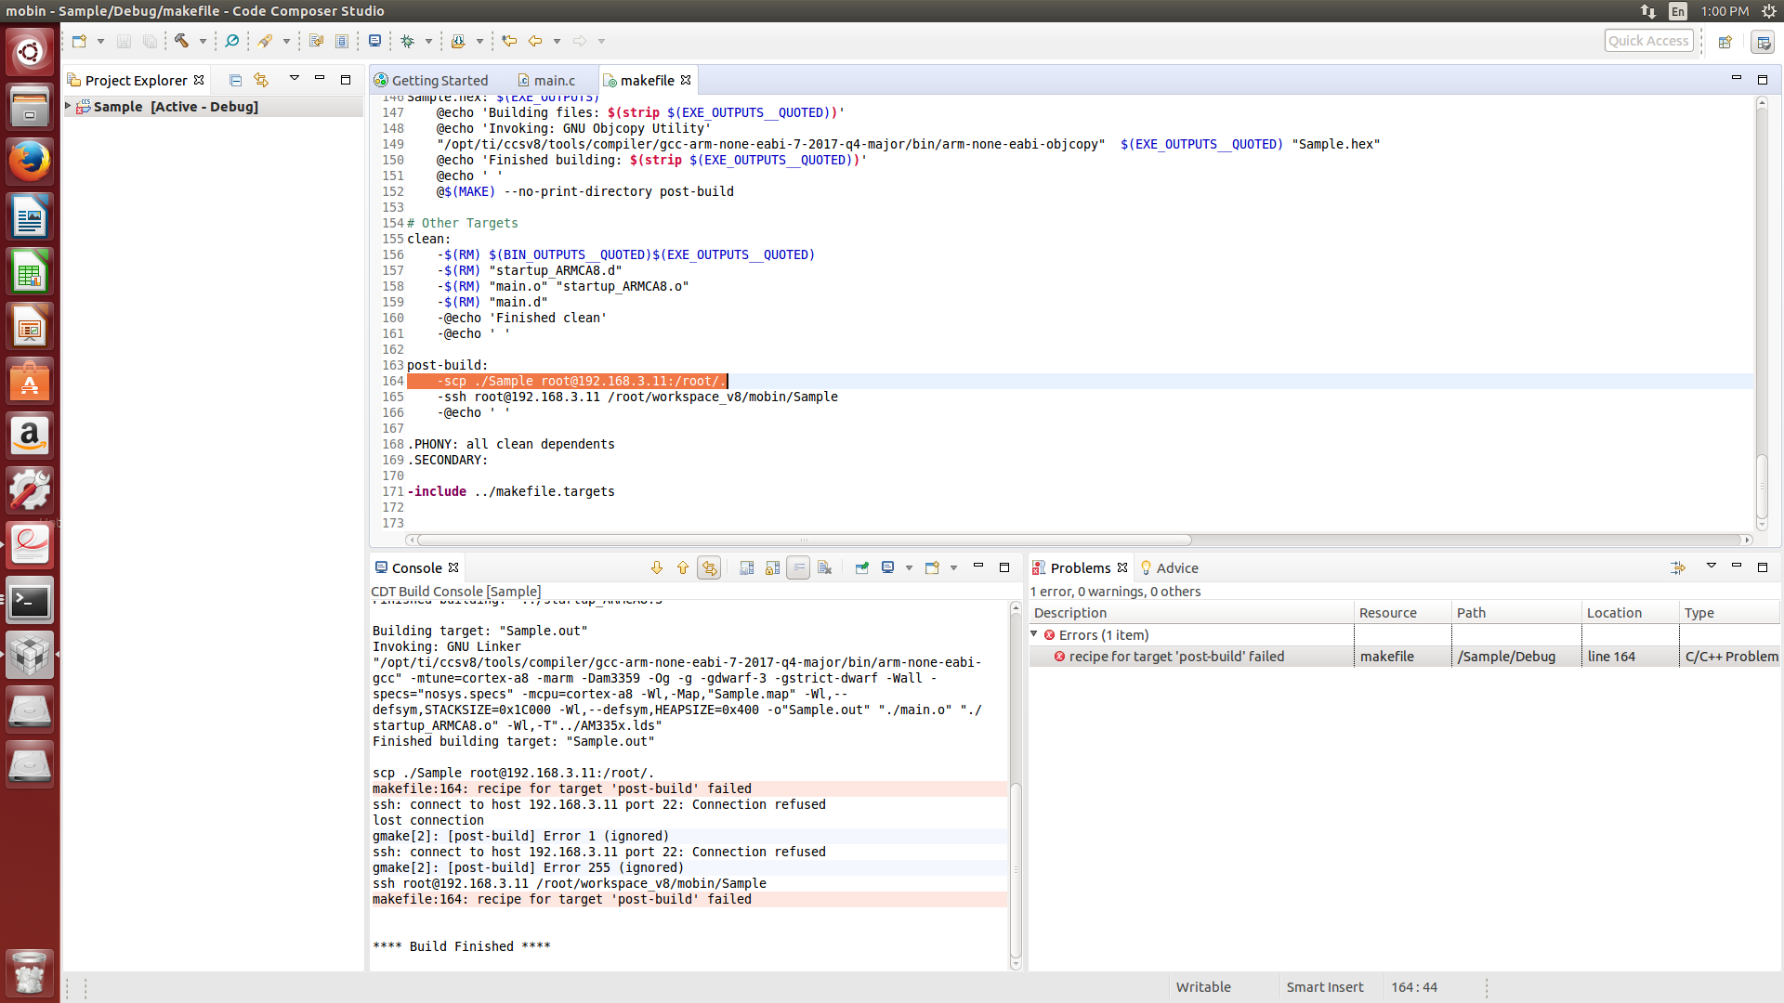Toggle Link with Editor in Project Explorer
This screenshot has width=1784, height=1003.
click(261, 81)
